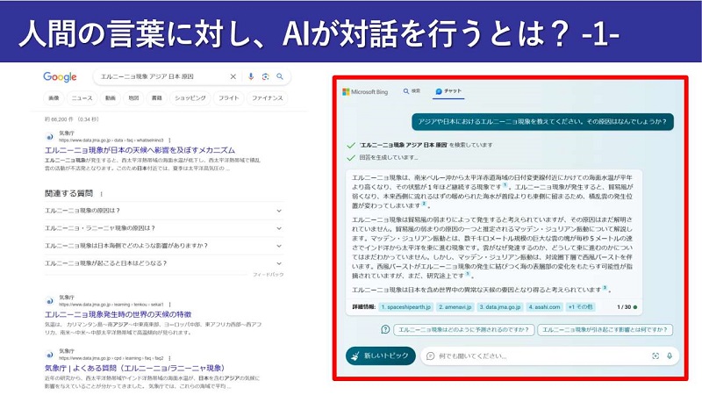702x395 pixels.
Task: Start Google voice search microphone
Action: click(x=251, y=76)
